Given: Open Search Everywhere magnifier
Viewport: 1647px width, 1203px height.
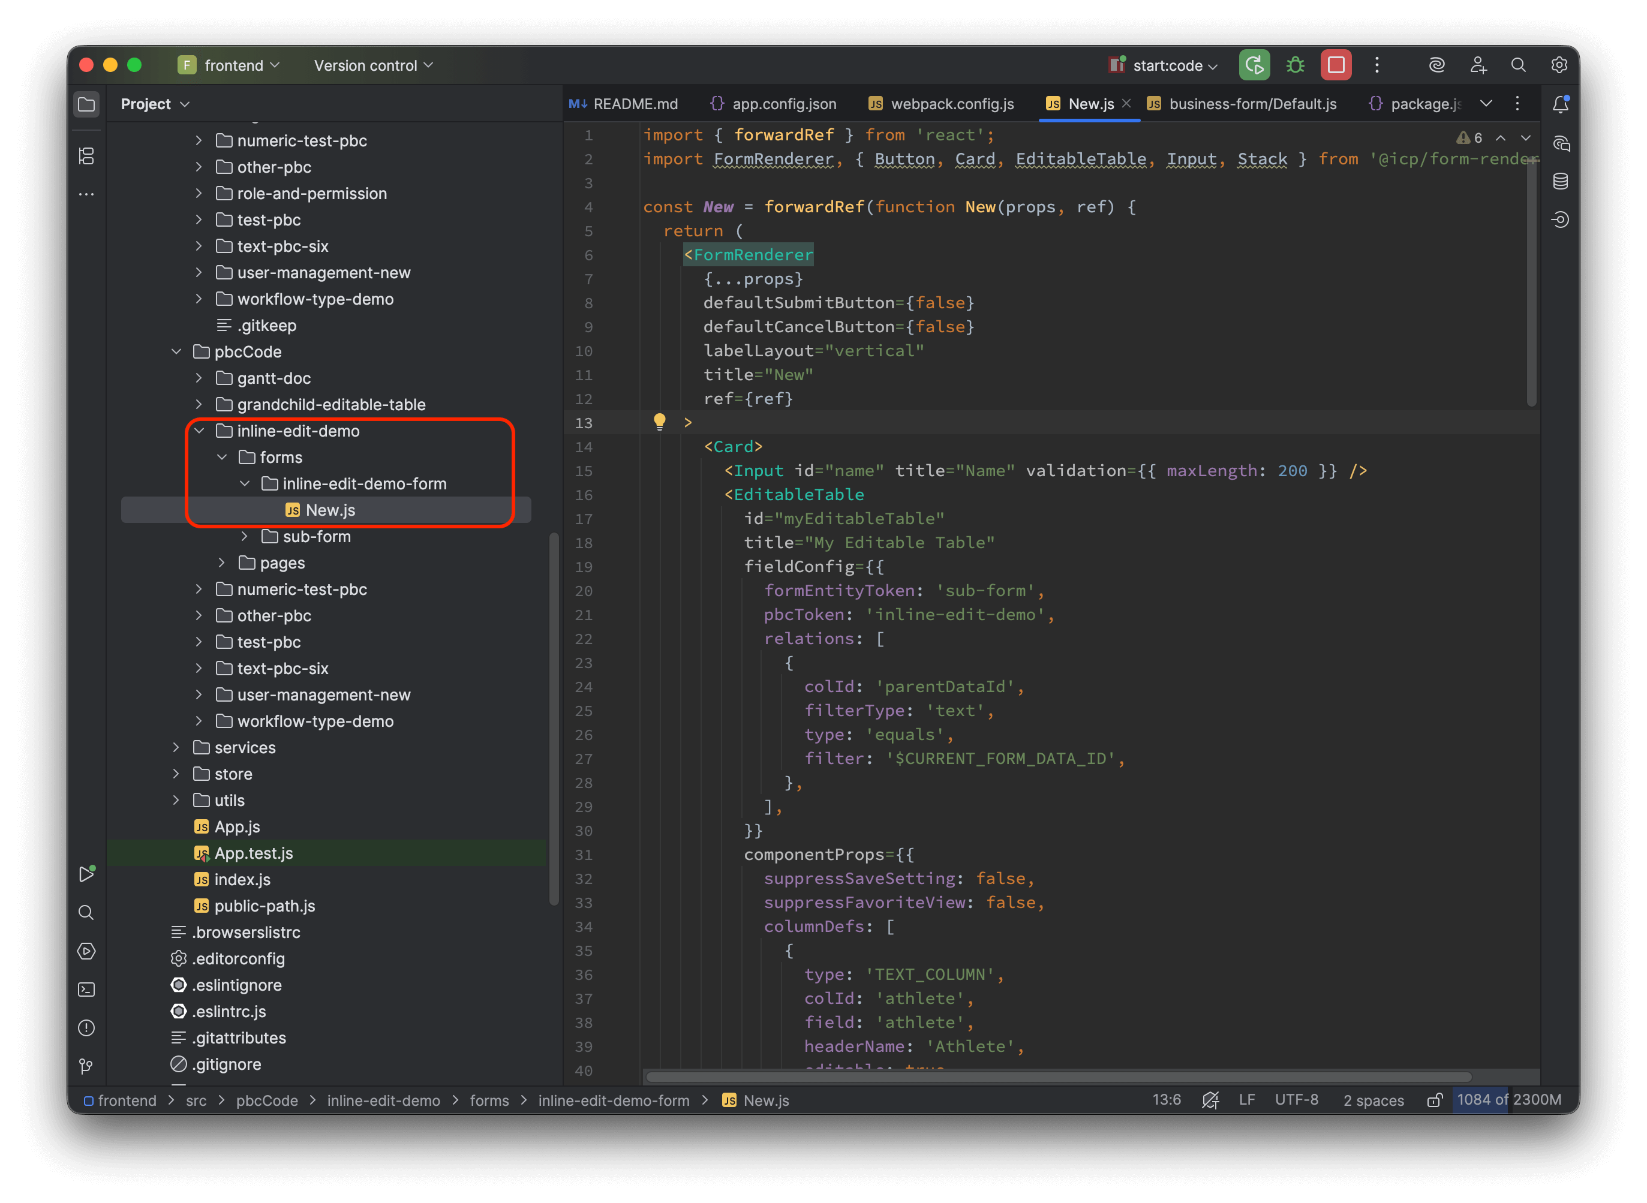Looking at the screenshot, I should [x=1518, y=65].
